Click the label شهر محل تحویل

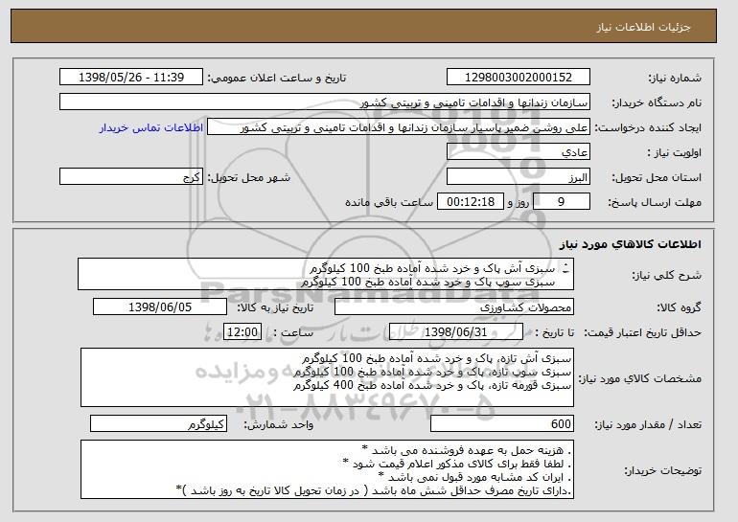click(x=249, y=177)
